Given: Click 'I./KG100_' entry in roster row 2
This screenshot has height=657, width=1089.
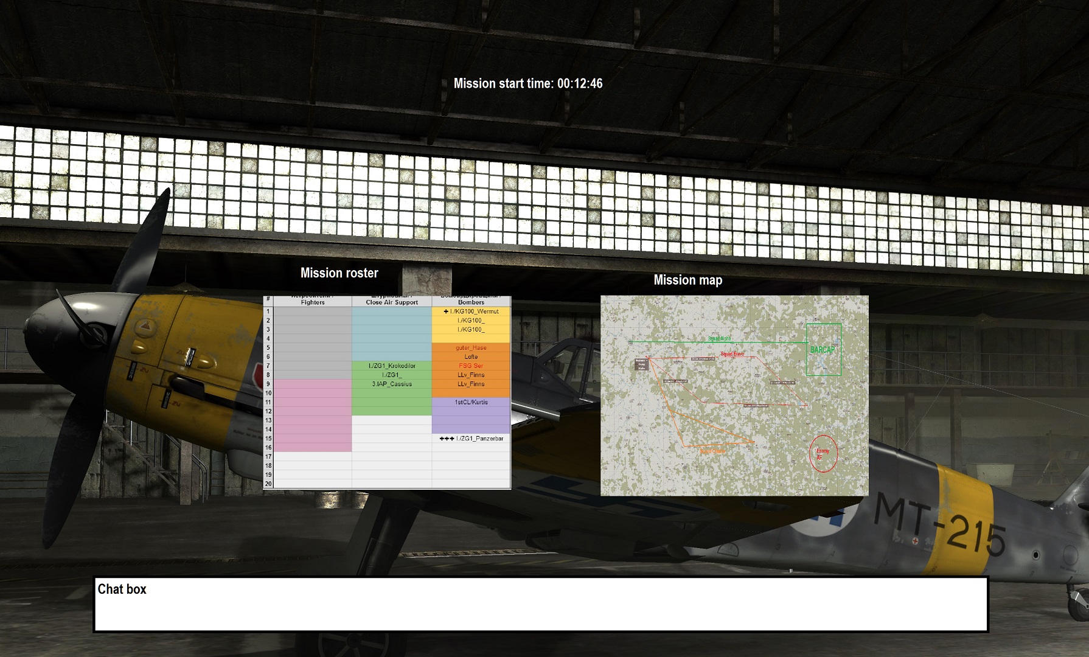Looking at the screenshot, I should click(x=471, y=321).
